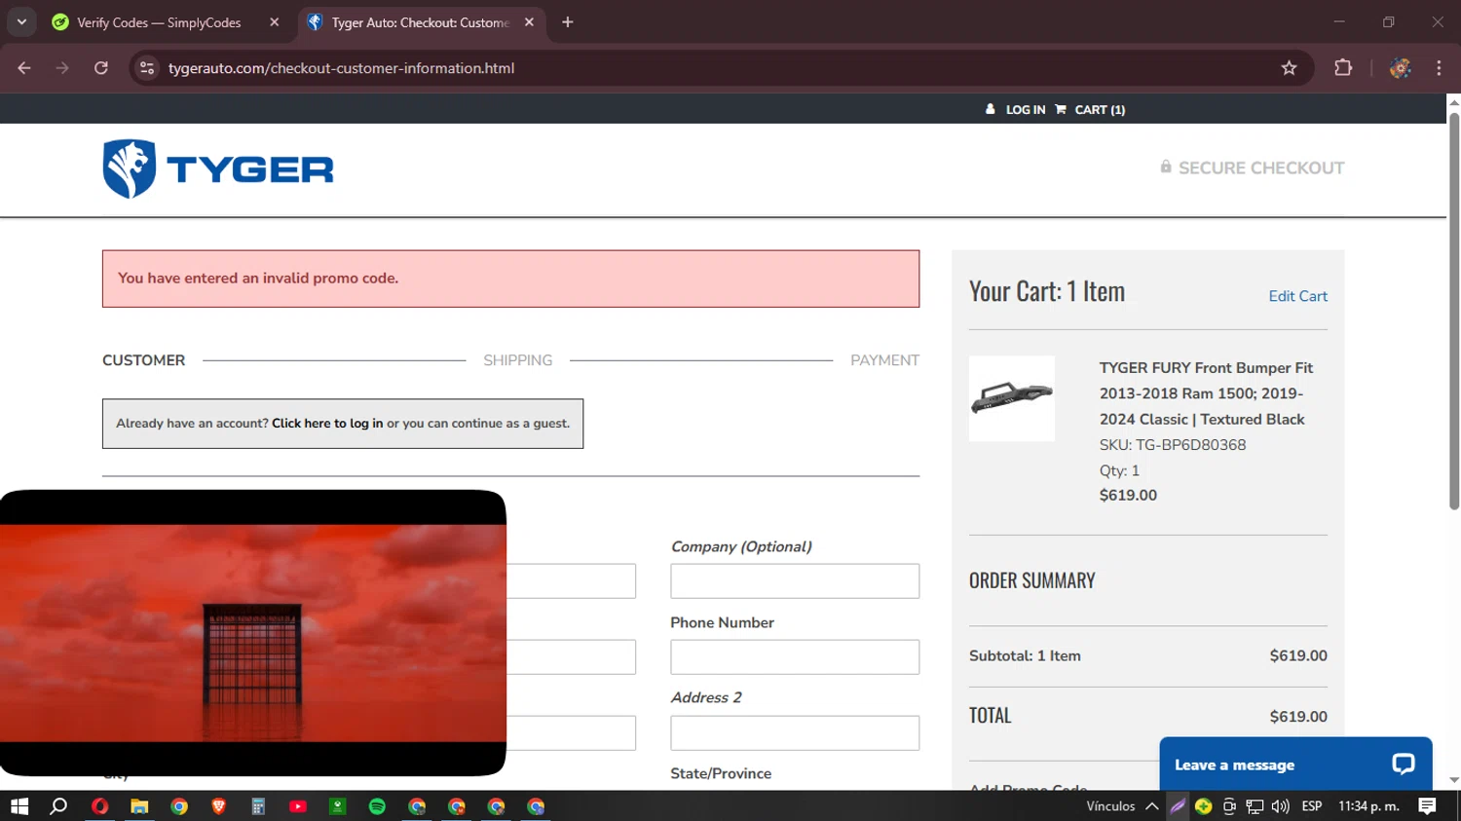Click the green plus tray icon
Screen dimensions: 1461x821
point(1204,806)
